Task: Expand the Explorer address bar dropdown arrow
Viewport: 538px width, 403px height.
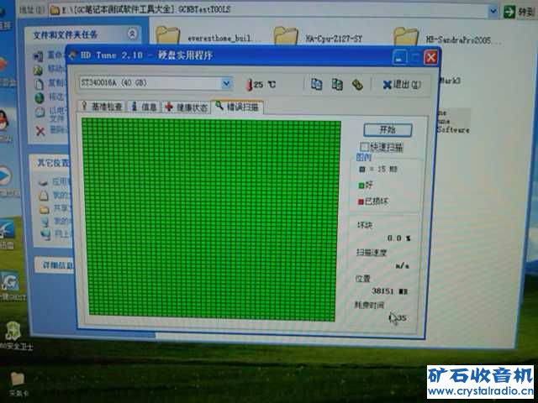Action: coord(493,11)
